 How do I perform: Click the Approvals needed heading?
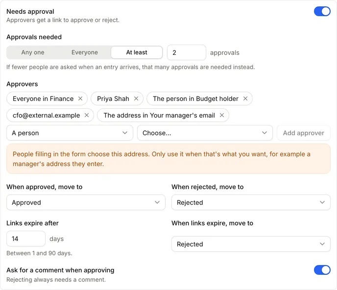point(34,37)
